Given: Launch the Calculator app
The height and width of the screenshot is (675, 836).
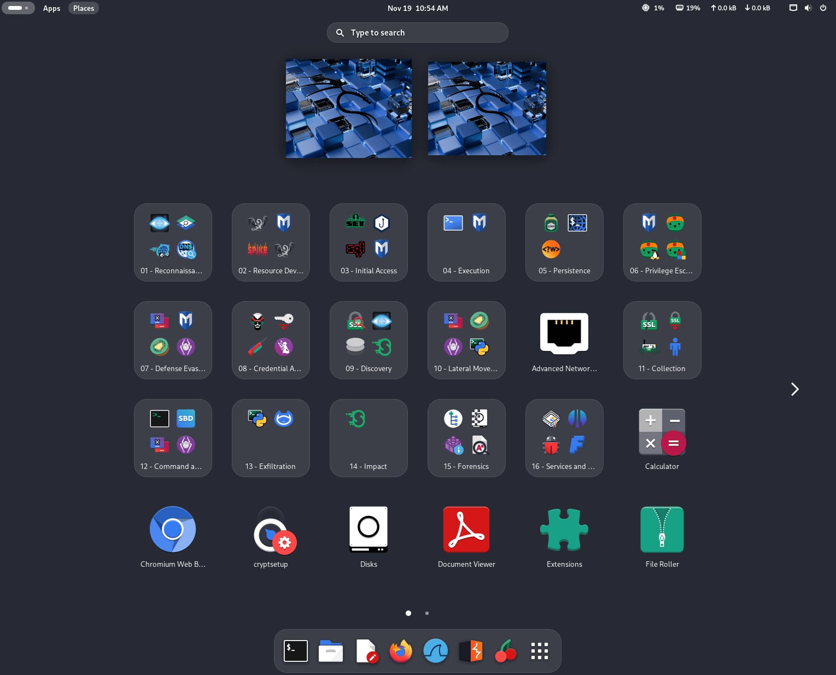Looking at the screenshot, I should pos(662,432).
